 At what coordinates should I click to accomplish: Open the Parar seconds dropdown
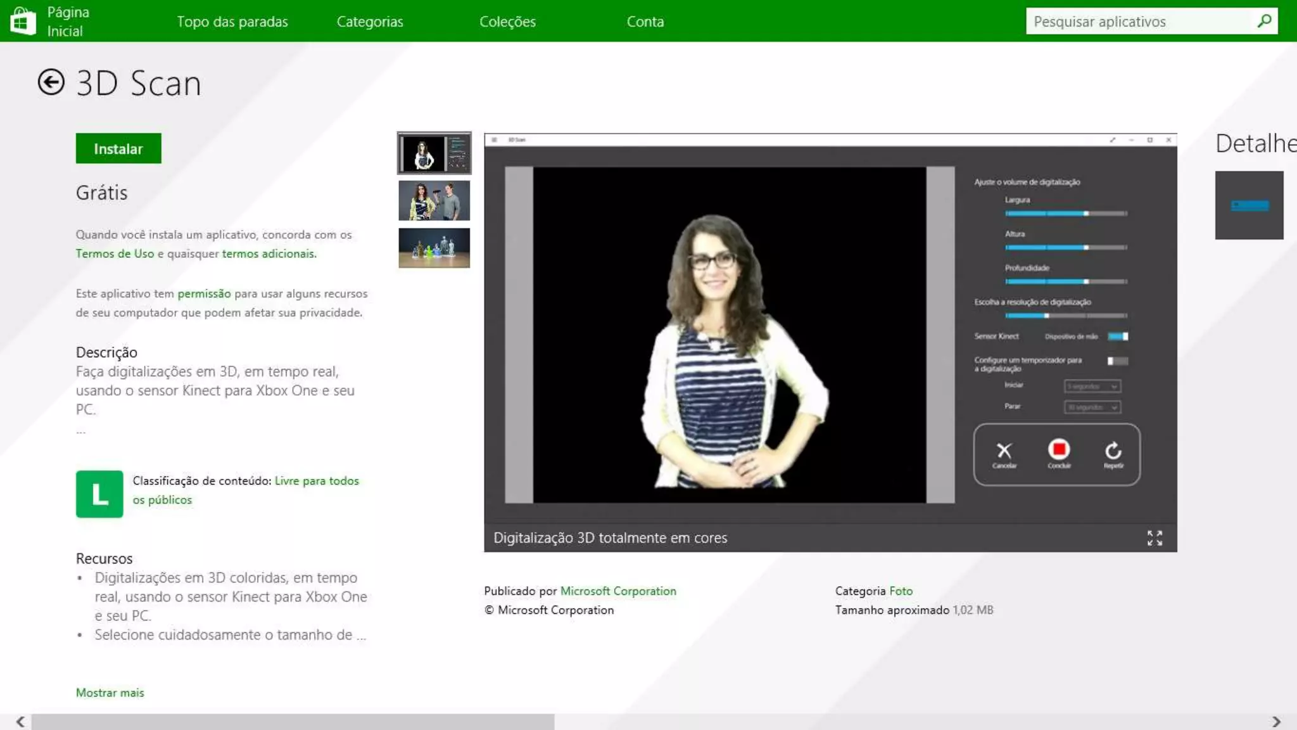(1092, 407)
